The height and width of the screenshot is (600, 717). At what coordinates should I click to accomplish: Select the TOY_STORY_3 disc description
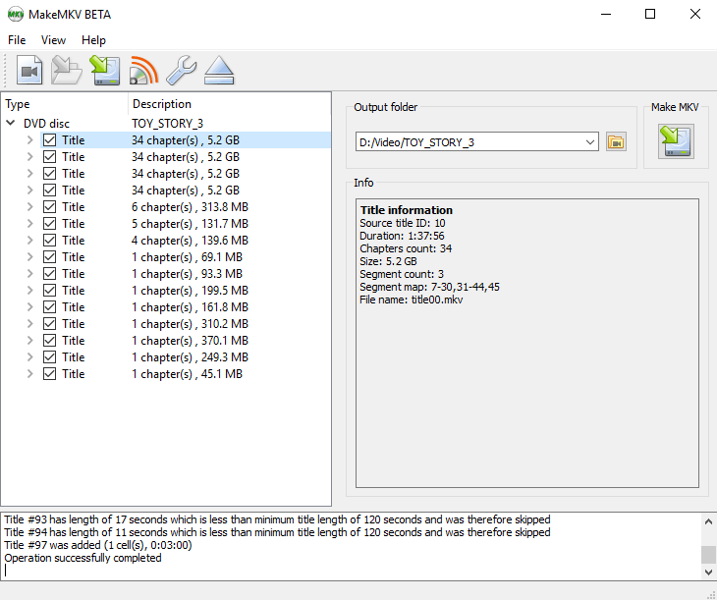coord(167,124)
